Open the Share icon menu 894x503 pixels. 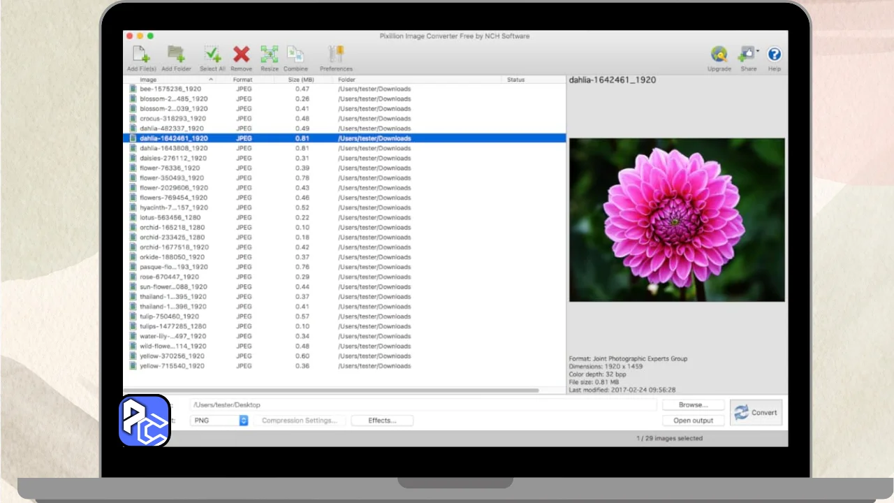[749, 55]
